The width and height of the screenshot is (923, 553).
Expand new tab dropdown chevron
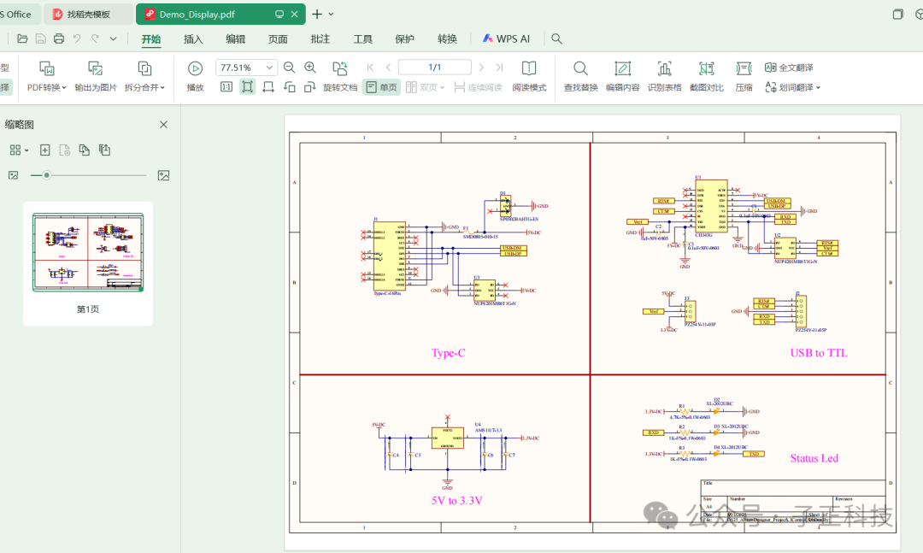[x=331, y=15]
